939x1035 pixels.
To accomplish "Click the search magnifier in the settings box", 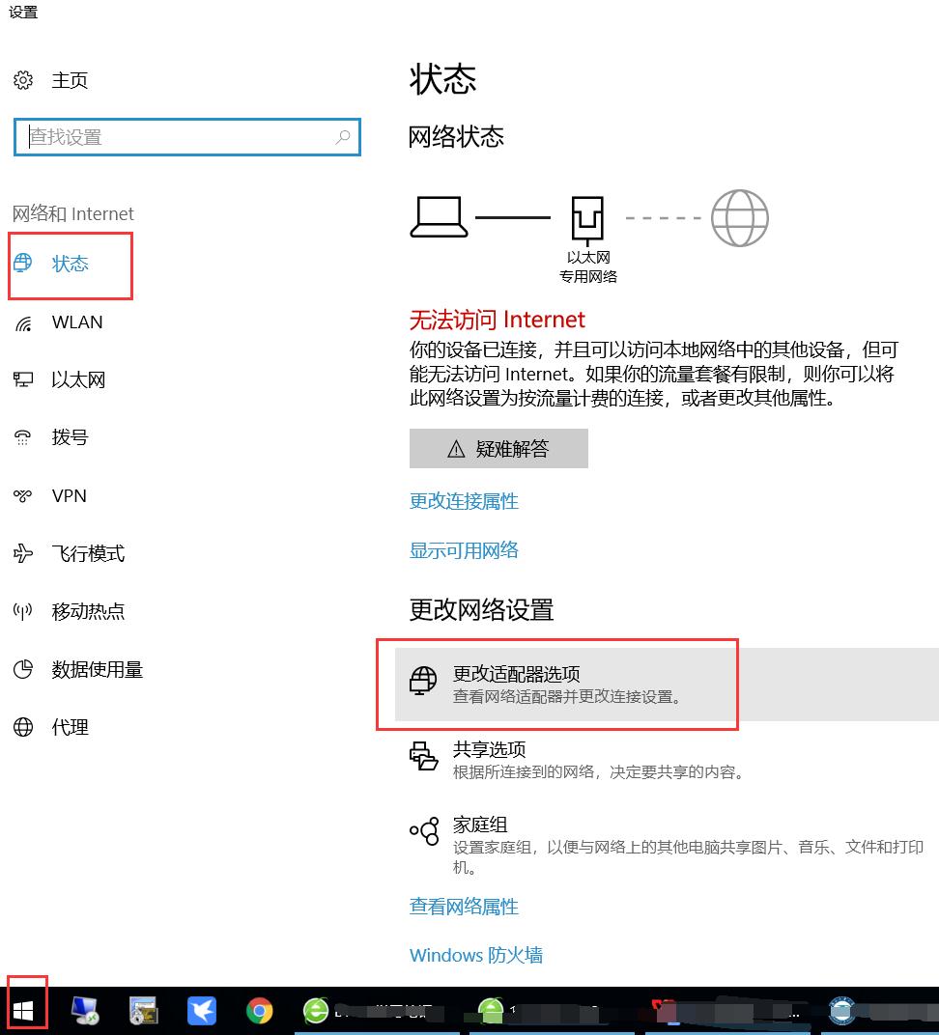I will click(342, 137).
